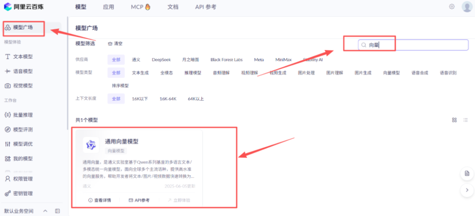Click the 2025-06-05更新 date text
The image size is (475, 216).
point(180,186)
